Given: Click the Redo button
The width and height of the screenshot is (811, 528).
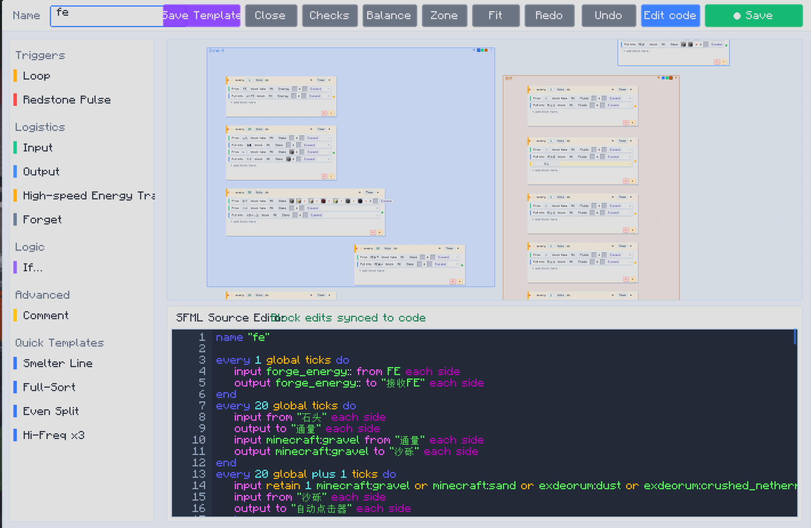Looking at the screenshot, I should tap(549, 15).
